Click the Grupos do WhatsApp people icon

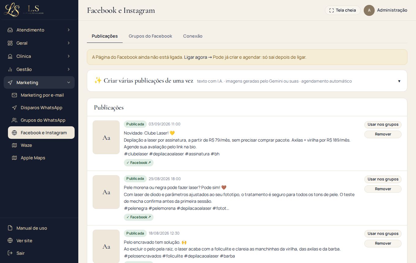14,120
